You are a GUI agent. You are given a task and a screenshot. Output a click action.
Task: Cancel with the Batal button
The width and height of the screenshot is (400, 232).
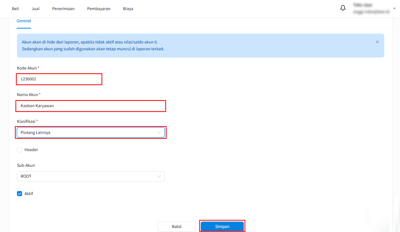[177, 226]
